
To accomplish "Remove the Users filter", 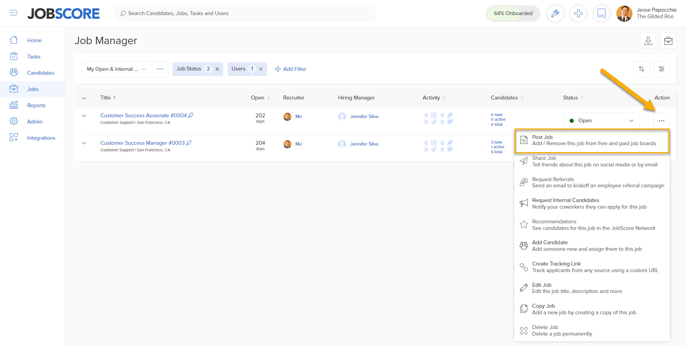I will click(x=261, y=69).
